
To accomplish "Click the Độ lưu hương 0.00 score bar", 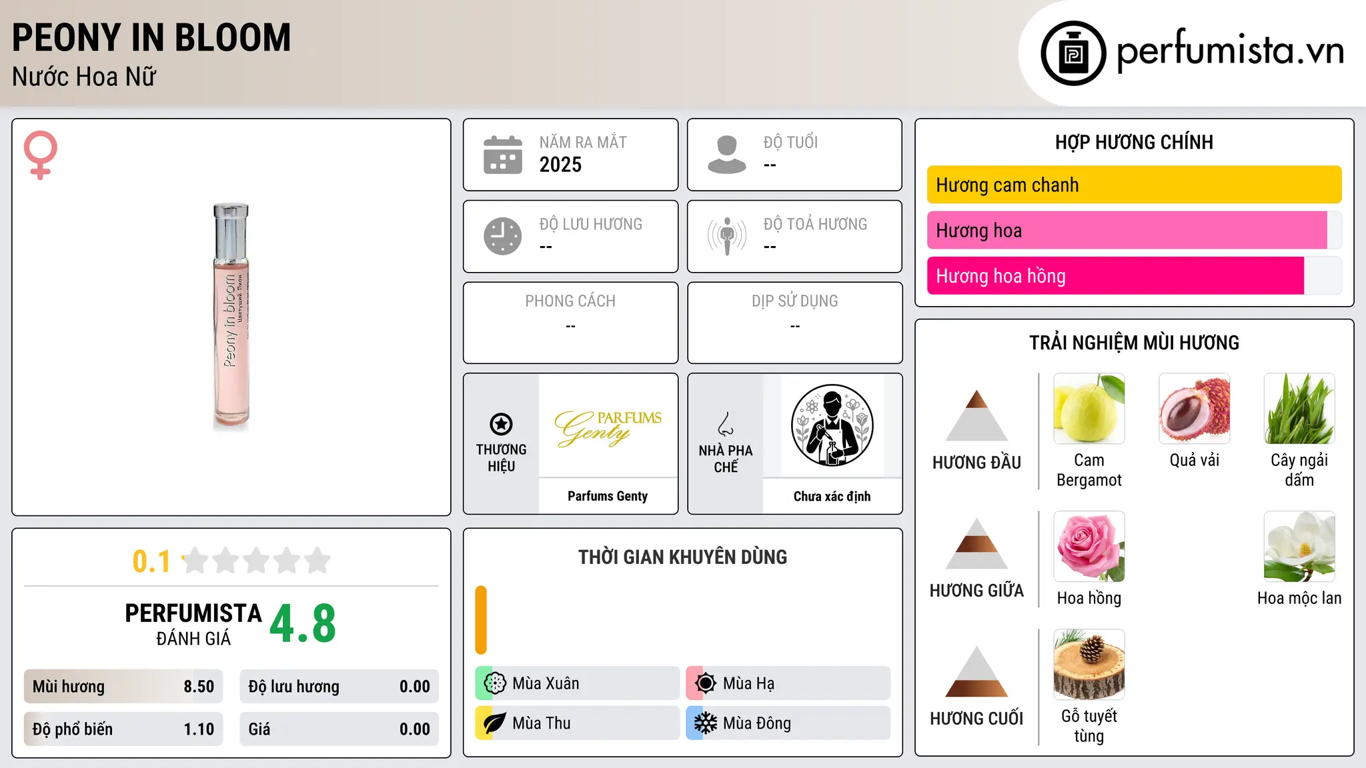I will (339, 687).
